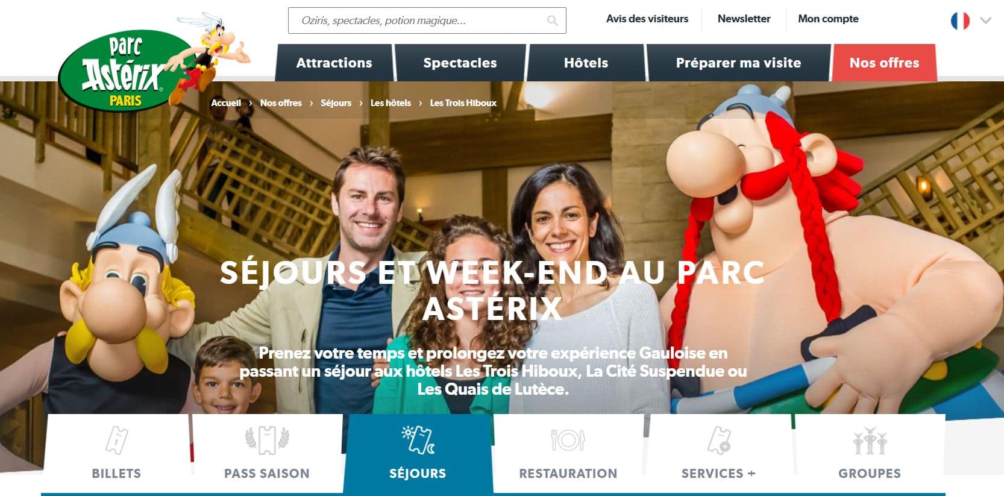Go to Les hôtels breadcrumb
Image resolution: width=1004 pixels, height=496 pixels.
click(391, 103)
